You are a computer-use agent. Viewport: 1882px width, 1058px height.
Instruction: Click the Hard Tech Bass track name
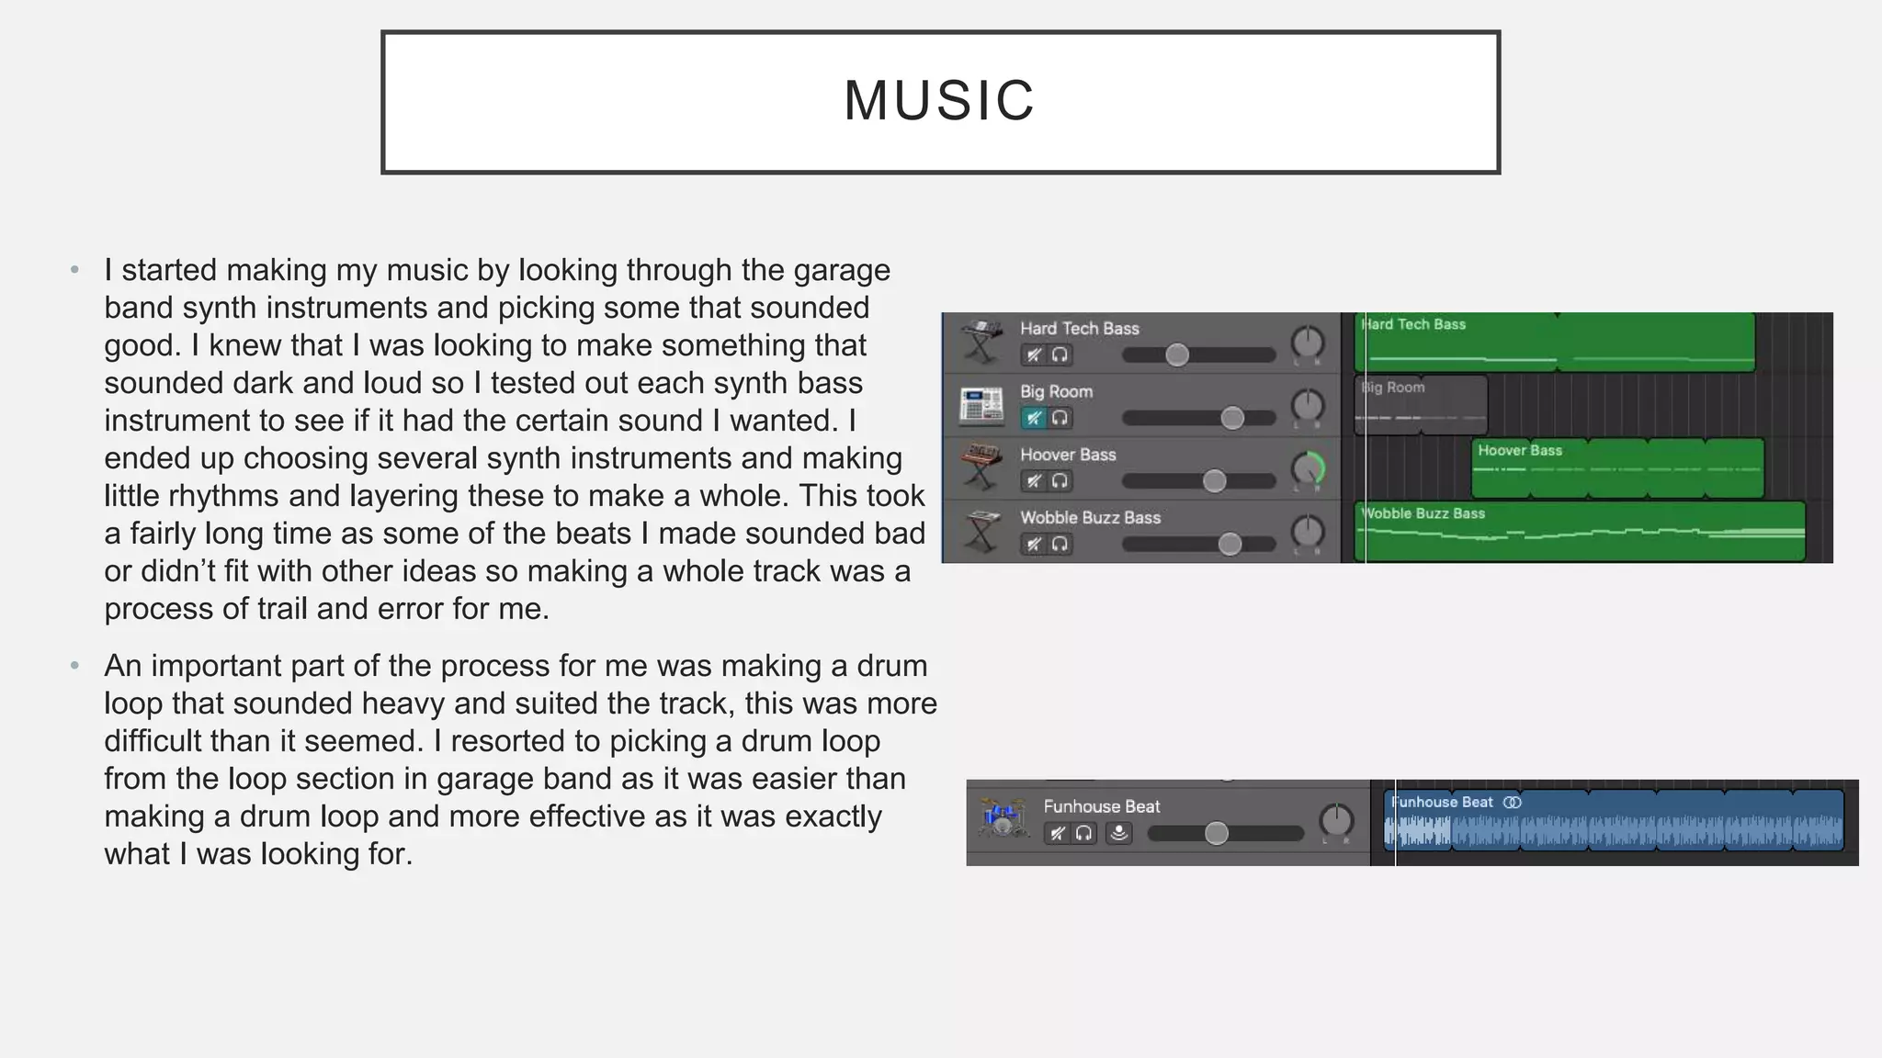(x=1079, y=329)
